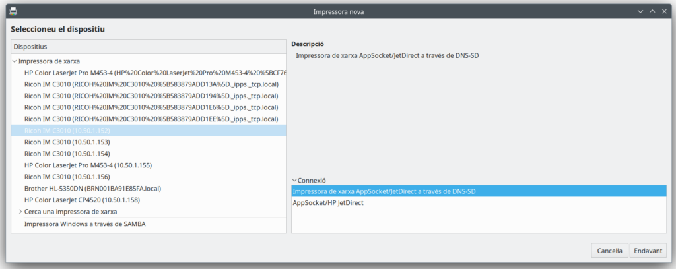Expand Cerca una impressora de xarxa
This screenshot has height=269, width=676.
click(20, 212)
